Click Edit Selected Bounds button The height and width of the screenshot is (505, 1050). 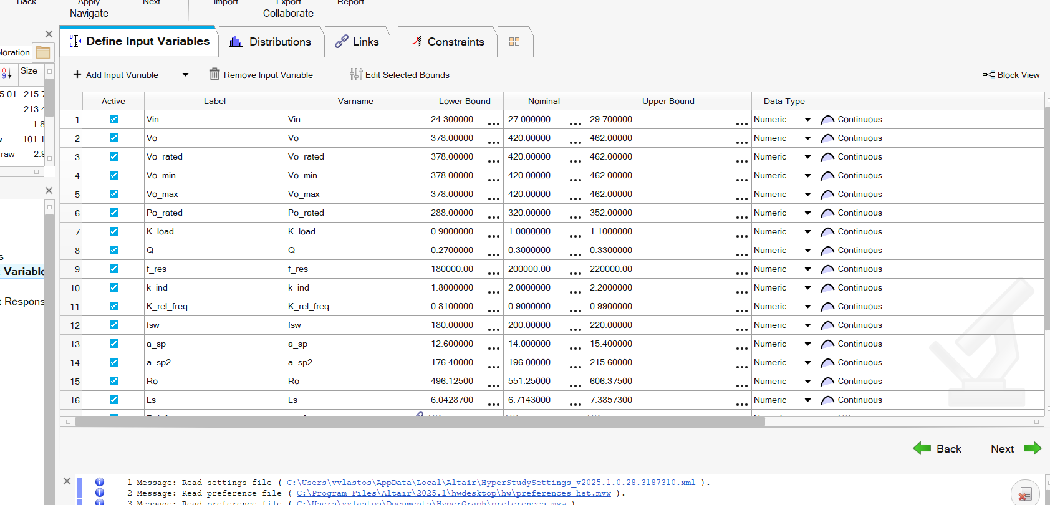pos(400,75)
